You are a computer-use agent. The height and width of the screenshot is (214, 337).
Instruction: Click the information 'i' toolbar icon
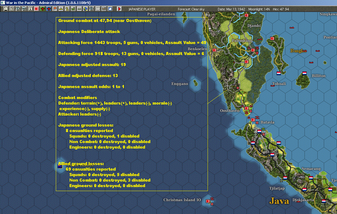pos(30,9)
